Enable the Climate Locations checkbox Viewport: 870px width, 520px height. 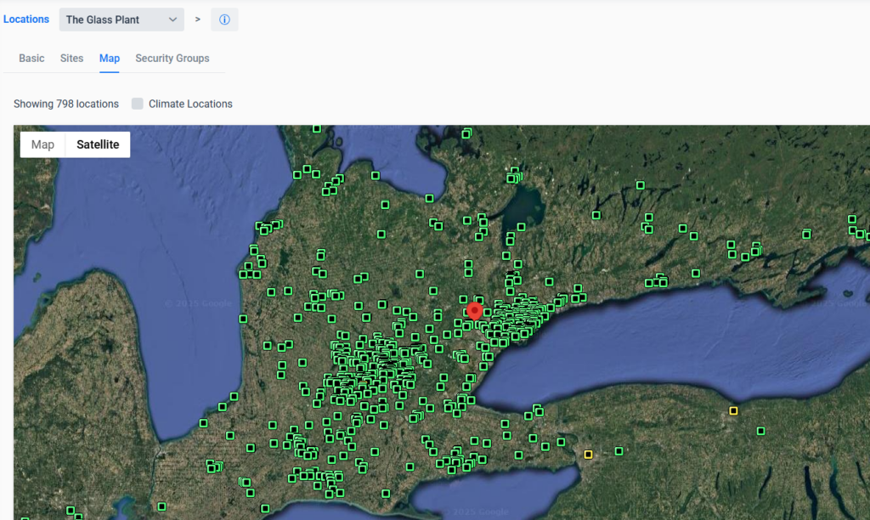click(x=138, y=104)
